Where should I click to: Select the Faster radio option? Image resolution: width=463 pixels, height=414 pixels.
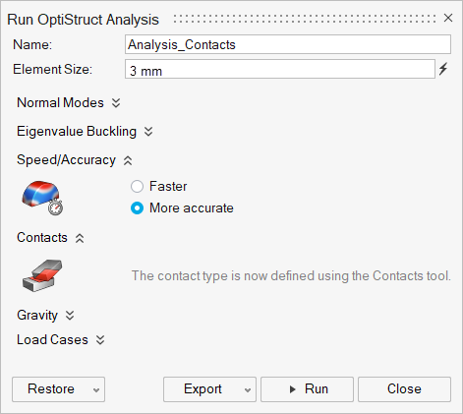coord(137,187)
